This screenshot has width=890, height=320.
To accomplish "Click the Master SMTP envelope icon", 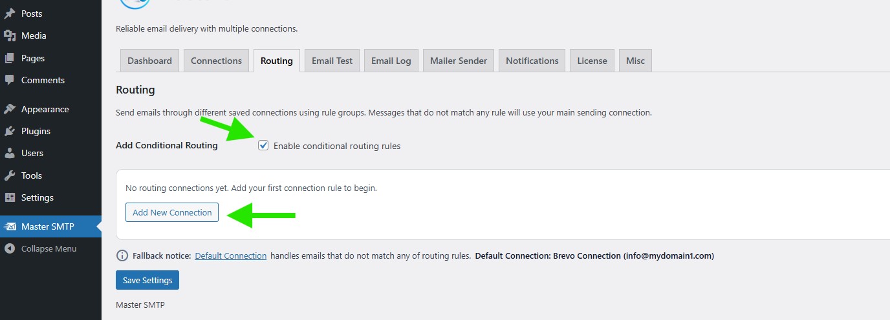I will click(10, 226).
